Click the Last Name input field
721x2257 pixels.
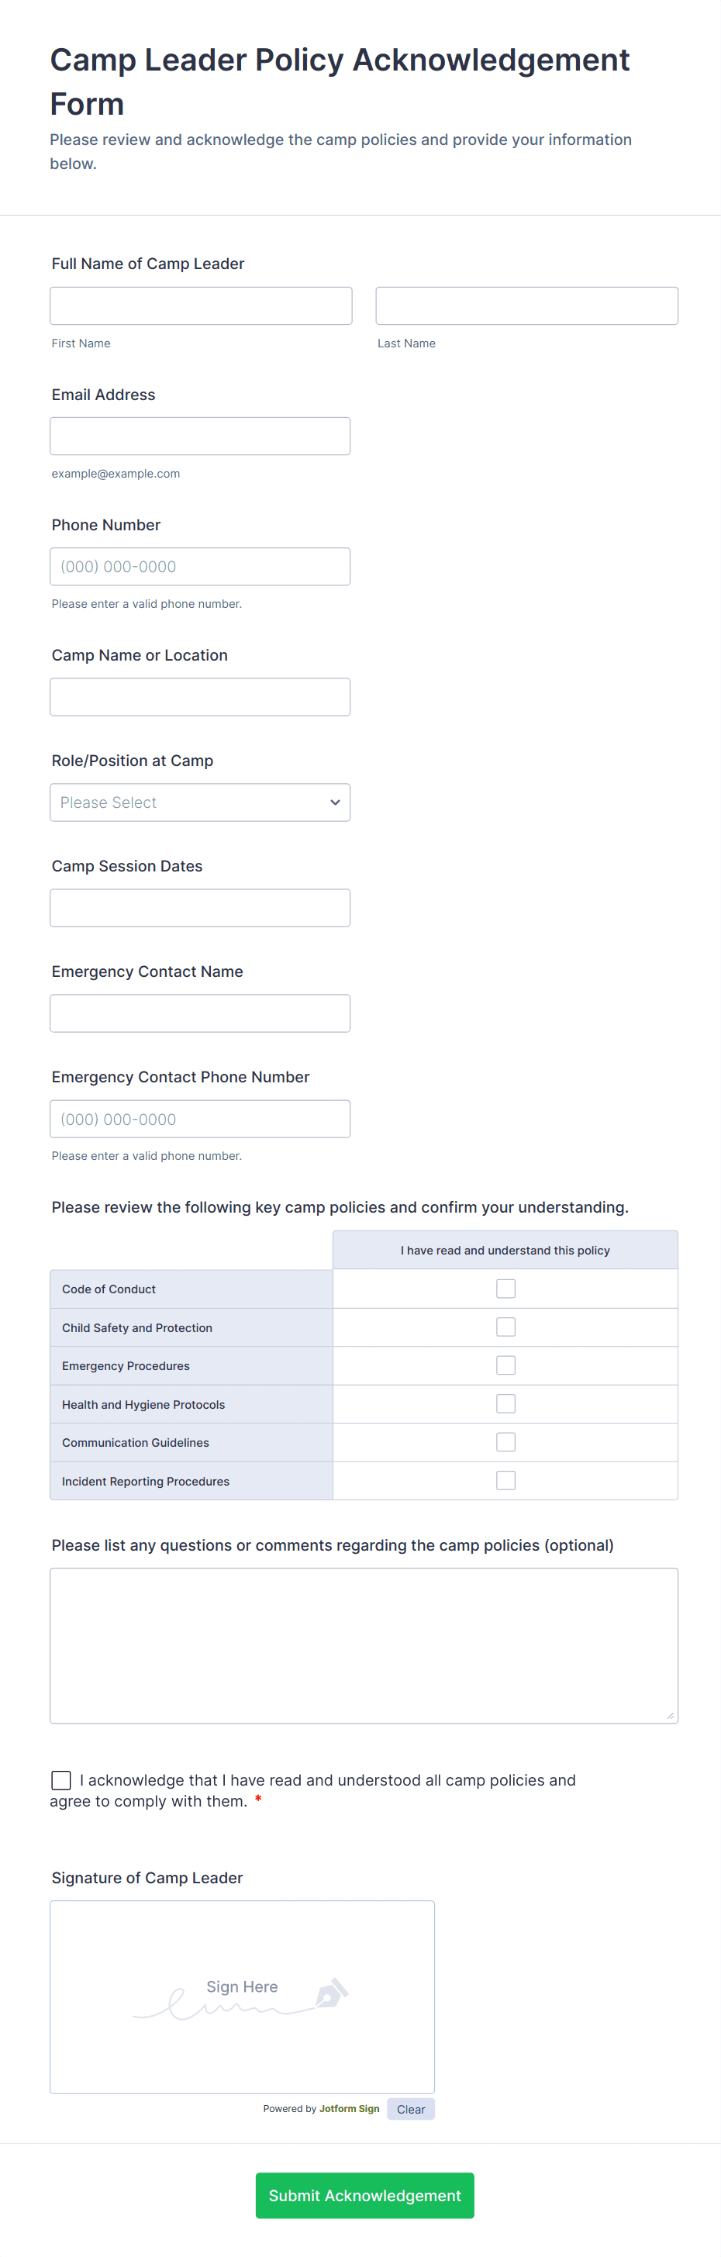526,305
